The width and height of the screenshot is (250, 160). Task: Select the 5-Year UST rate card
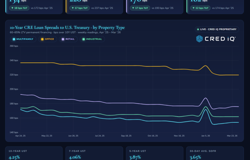154,154
